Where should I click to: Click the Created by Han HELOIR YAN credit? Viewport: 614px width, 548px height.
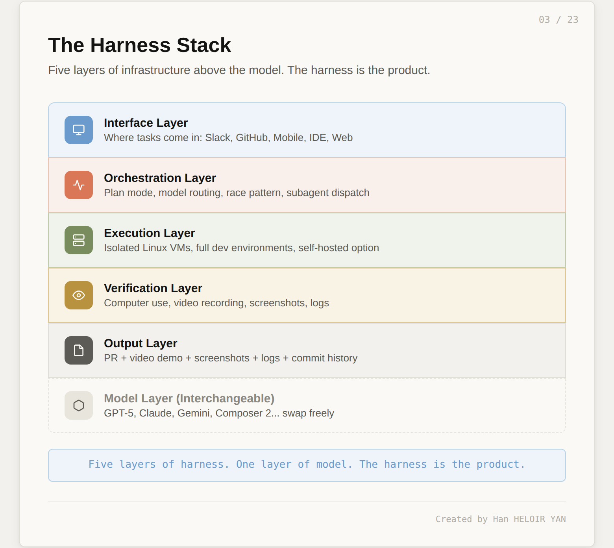(x=500, y=519)
